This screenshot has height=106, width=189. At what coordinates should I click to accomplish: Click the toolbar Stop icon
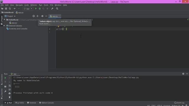(x=47, y=9)
